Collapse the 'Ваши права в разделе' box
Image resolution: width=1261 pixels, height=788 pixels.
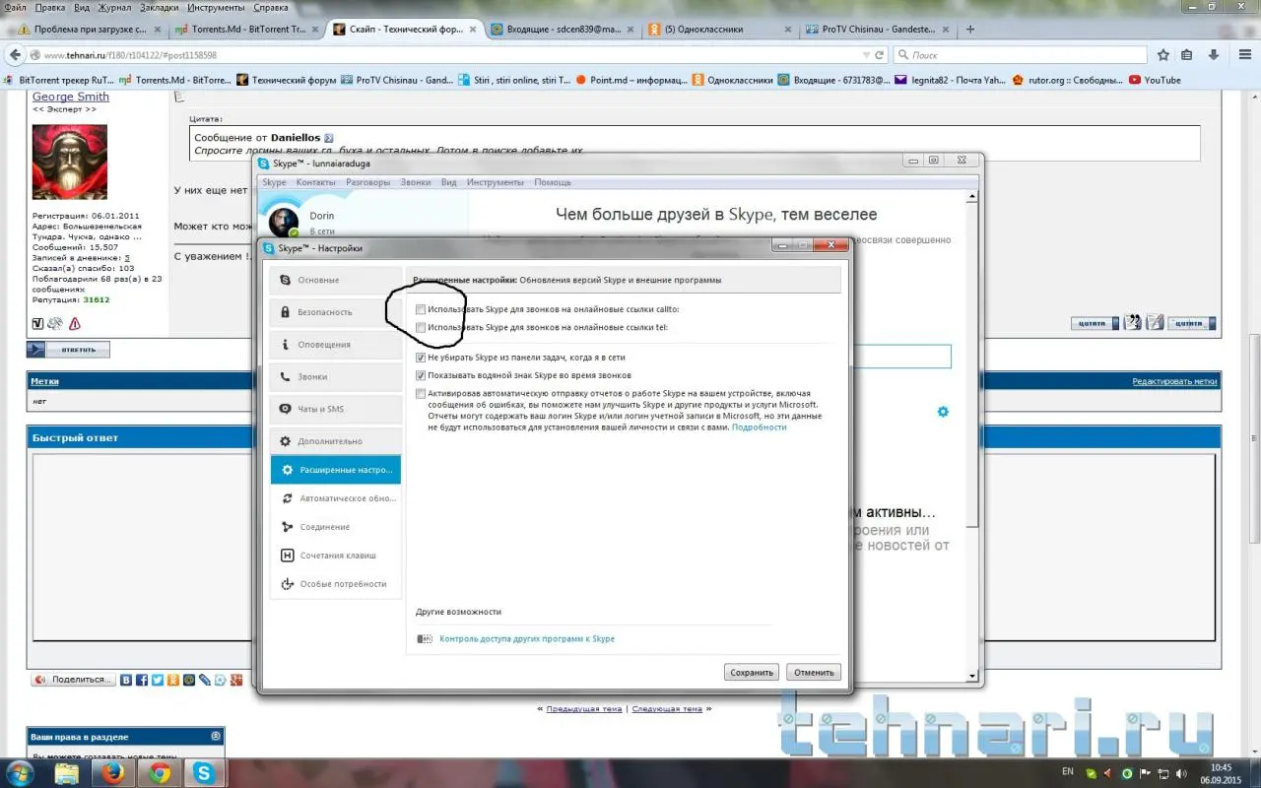click(216, 736)
